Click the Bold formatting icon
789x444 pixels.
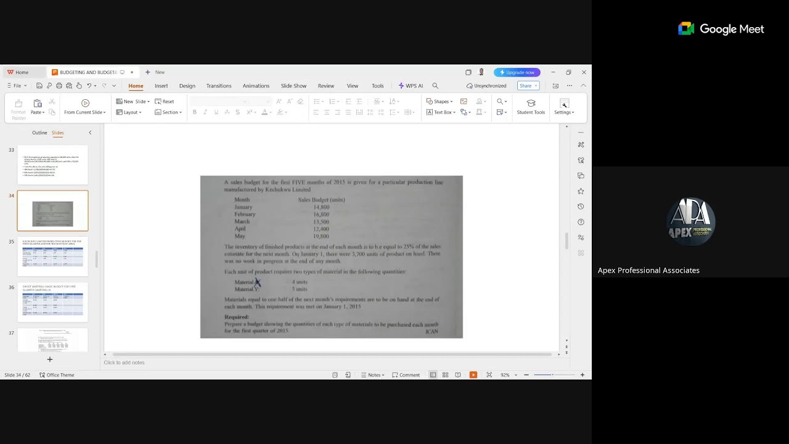195,112
